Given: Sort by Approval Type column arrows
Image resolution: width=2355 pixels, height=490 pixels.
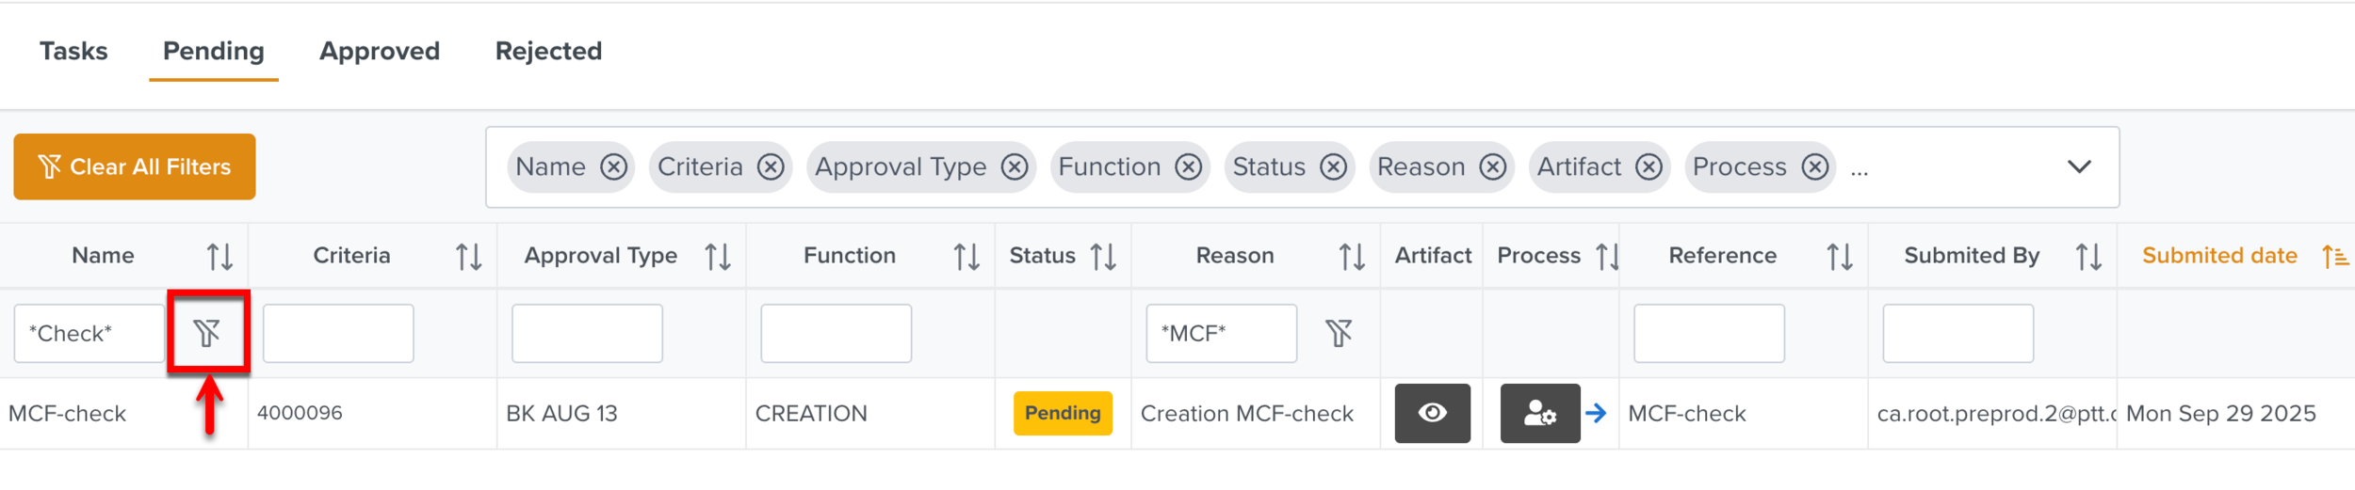Looking at the screenshot, I should coord(718,256).
